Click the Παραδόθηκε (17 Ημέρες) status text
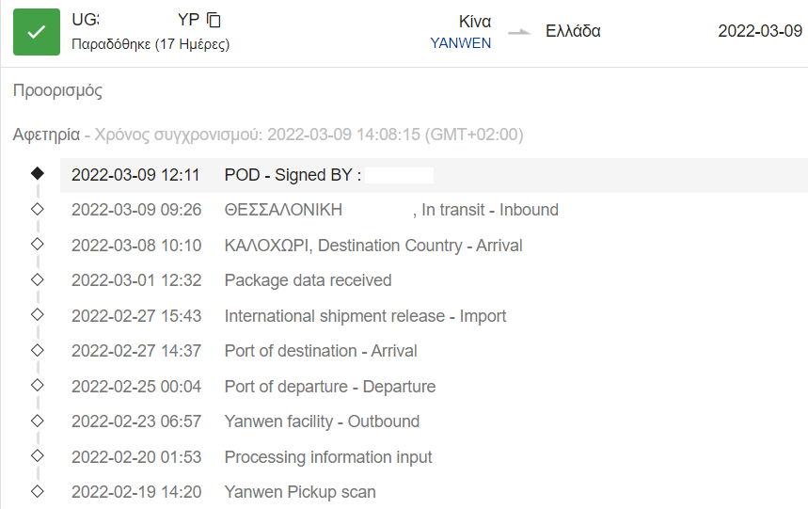Viewport: 808px width, 509px height. 151,44
